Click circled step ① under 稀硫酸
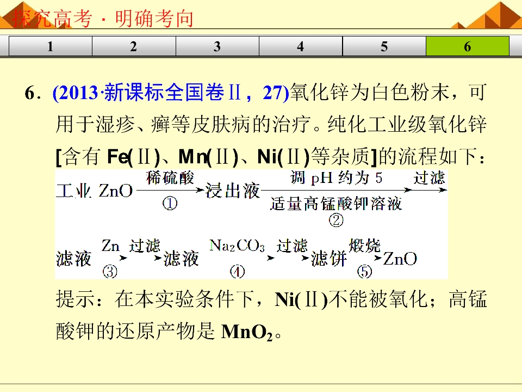522x392 pixels. coord(170,203)
